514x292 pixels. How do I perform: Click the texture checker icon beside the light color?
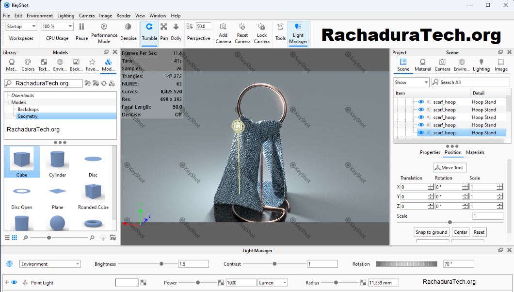tap(143, 282)
